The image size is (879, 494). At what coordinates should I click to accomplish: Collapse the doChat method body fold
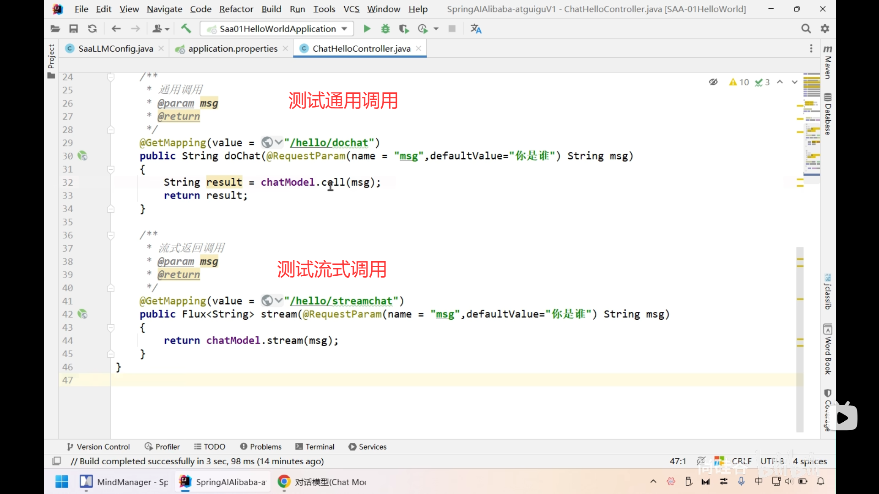coord(111,169)
